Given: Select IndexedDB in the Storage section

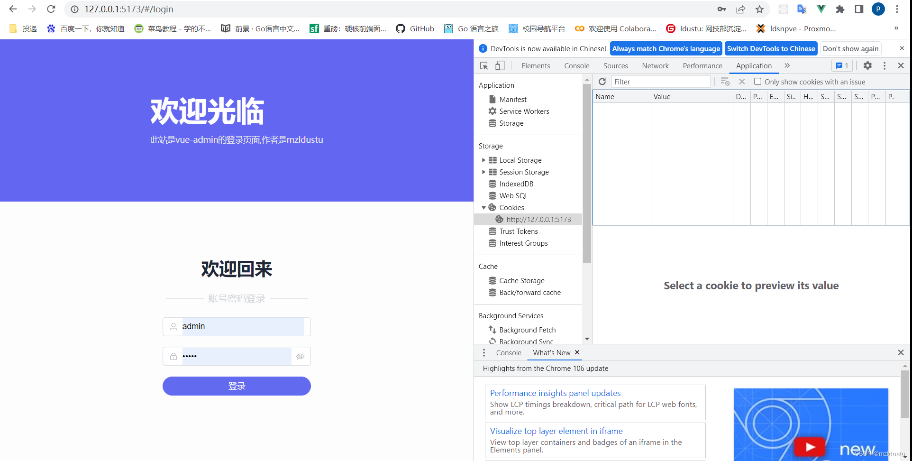Looking at the screenshot, I should (x=516, y=184).
